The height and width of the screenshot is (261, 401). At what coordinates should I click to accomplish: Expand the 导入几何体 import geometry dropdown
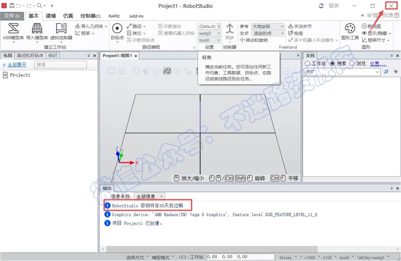[106, 26]
